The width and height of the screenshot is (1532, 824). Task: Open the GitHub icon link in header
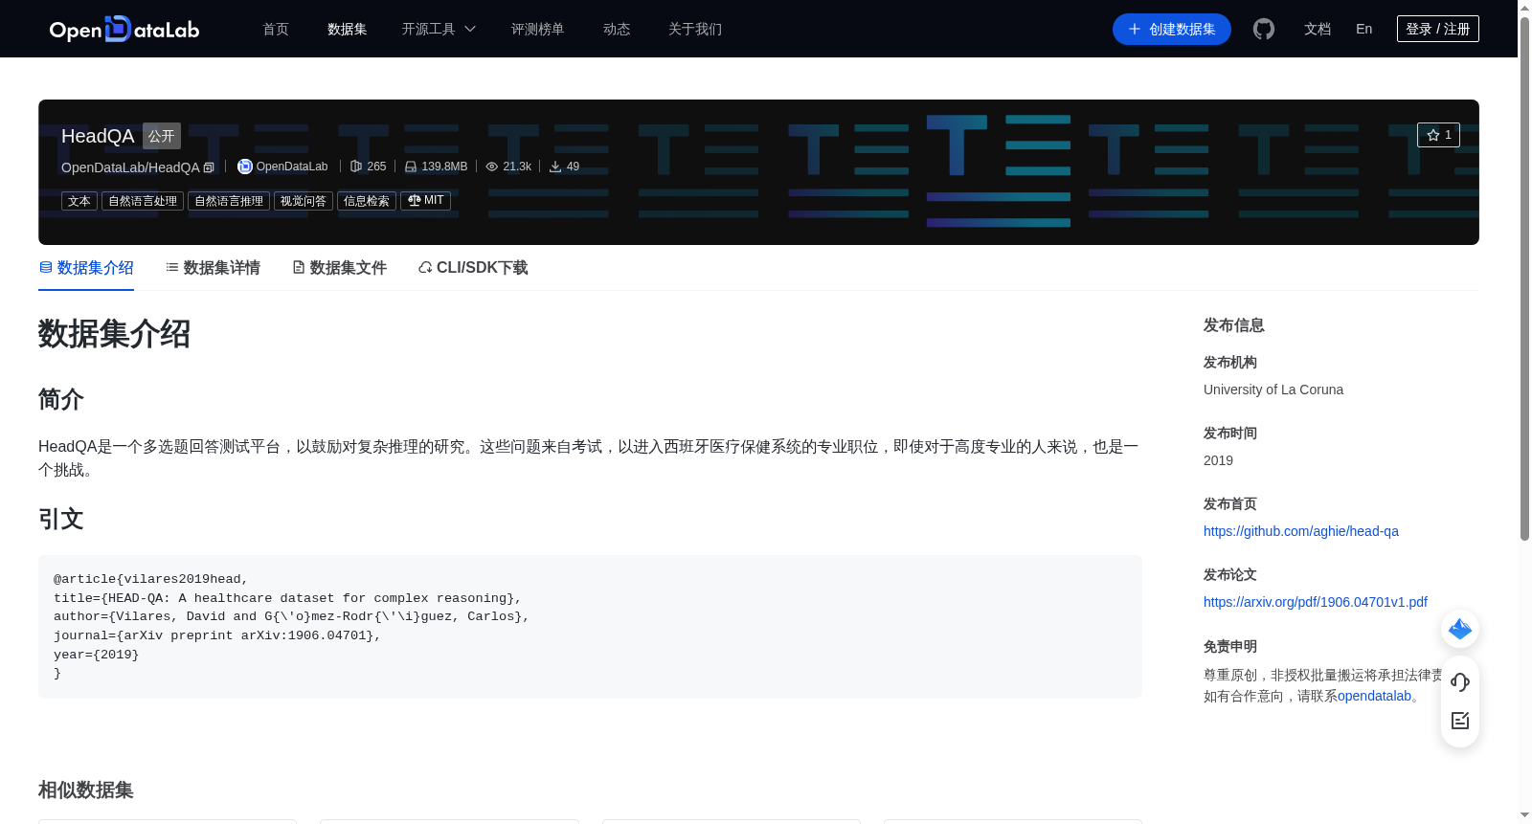point(1264,29)
